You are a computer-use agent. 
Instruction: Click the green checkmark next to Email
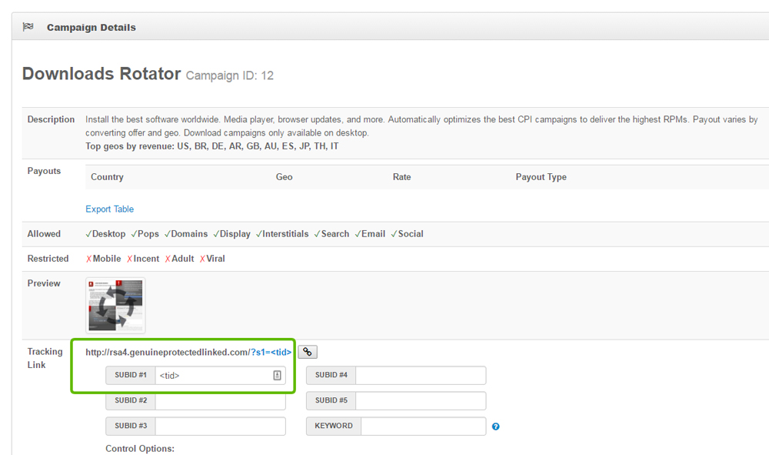pyautogui.click(x=358, y=234)
